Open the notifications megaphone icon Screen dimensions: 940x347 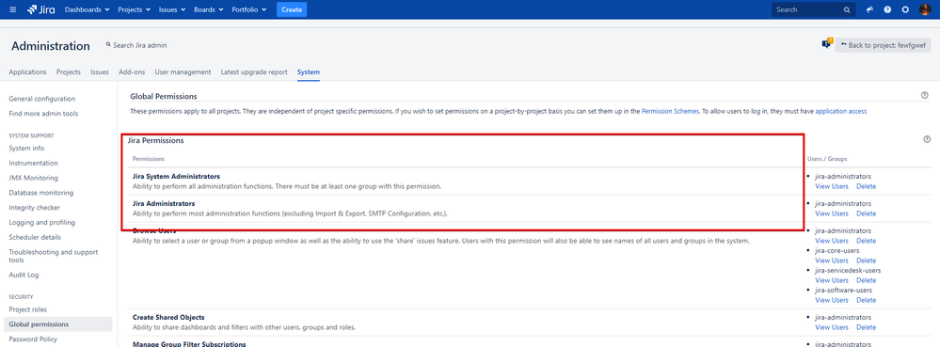(x=869, y=9)
